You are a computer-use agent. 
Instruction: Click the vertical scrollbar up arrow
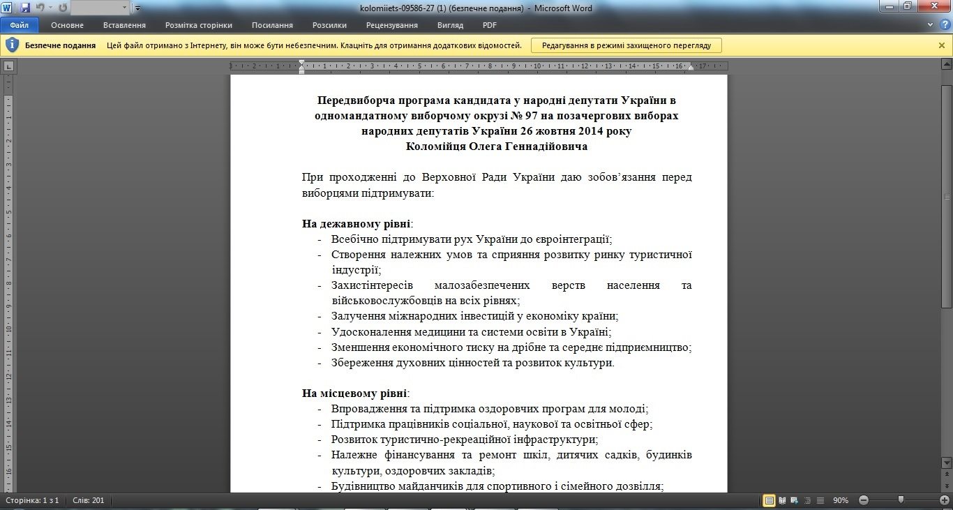[x=947, y=66]
